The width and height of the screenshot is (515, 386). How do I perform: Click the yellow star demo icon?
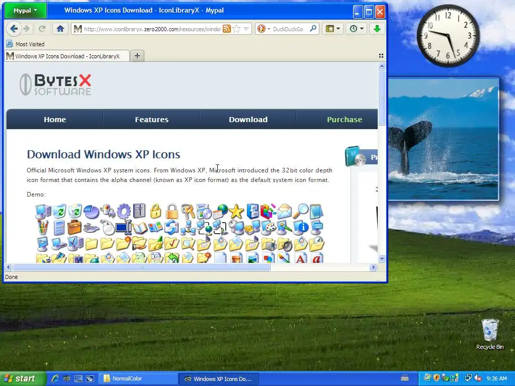click(236, 212)
